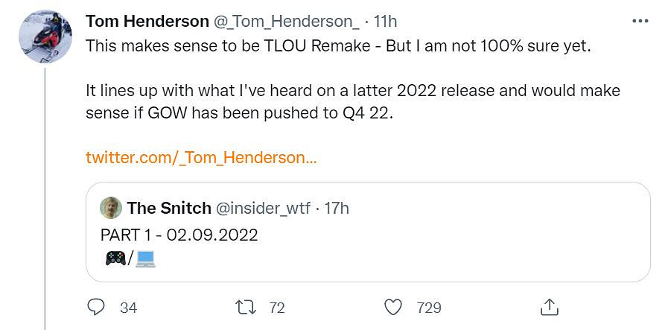Screen dimensions: 668x330
Task: Open the Tom Henderson display name
Action: click(147, 22)
